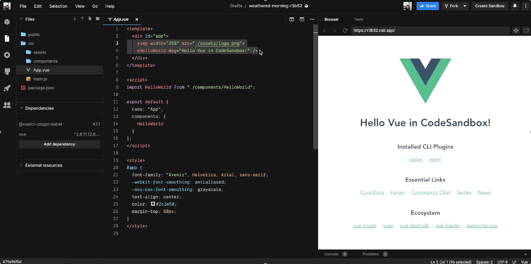Click the editor vertical scrollbar
The width and height of the screenshot is (531, 264).
coord(315,88)
